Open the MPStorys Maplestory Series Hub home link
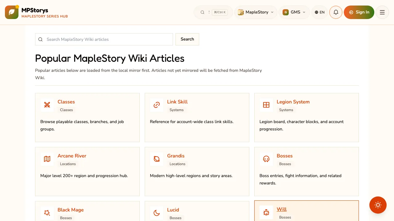The width and height of the screenshot is (394, 221). (36, 12)
